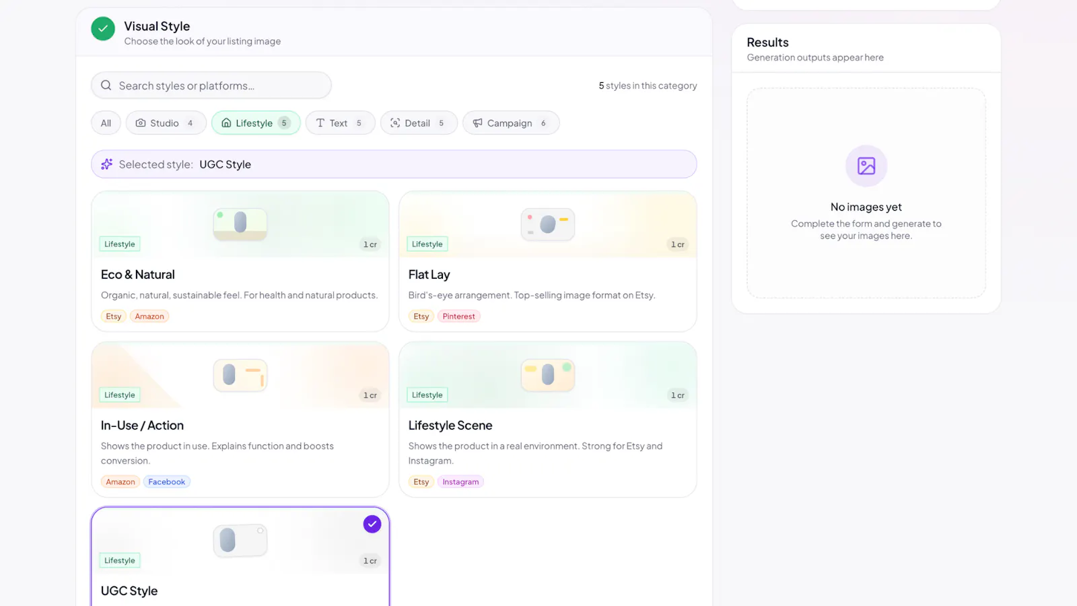This screenshot has height=606, width=1077.
Task: Click the camera icon on the Studio chip
Action: pyautogui.click(x=141, y=123)
